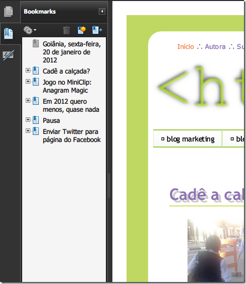Expand the 'Cadê a calçada?' bookmark
The height and width of the screenshot is (284, 246).
pyautogui.click(x=28, y=70)
